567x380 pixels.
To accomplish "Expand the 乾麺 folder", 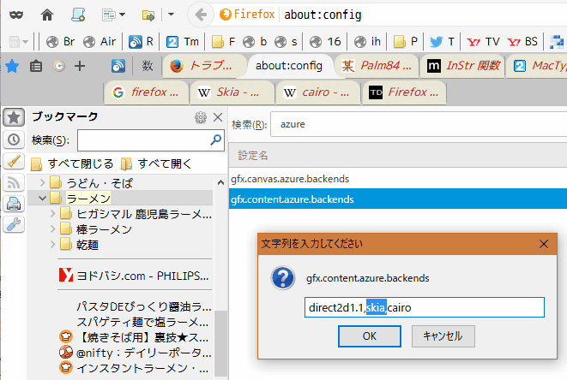I will pyautogui.click(x=53, y=245).
